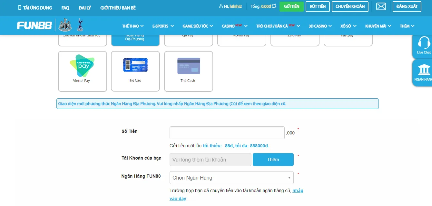The image size is (432, 206).
Task: Click the total balance 0.00đ
Action: tap(266, 6)
